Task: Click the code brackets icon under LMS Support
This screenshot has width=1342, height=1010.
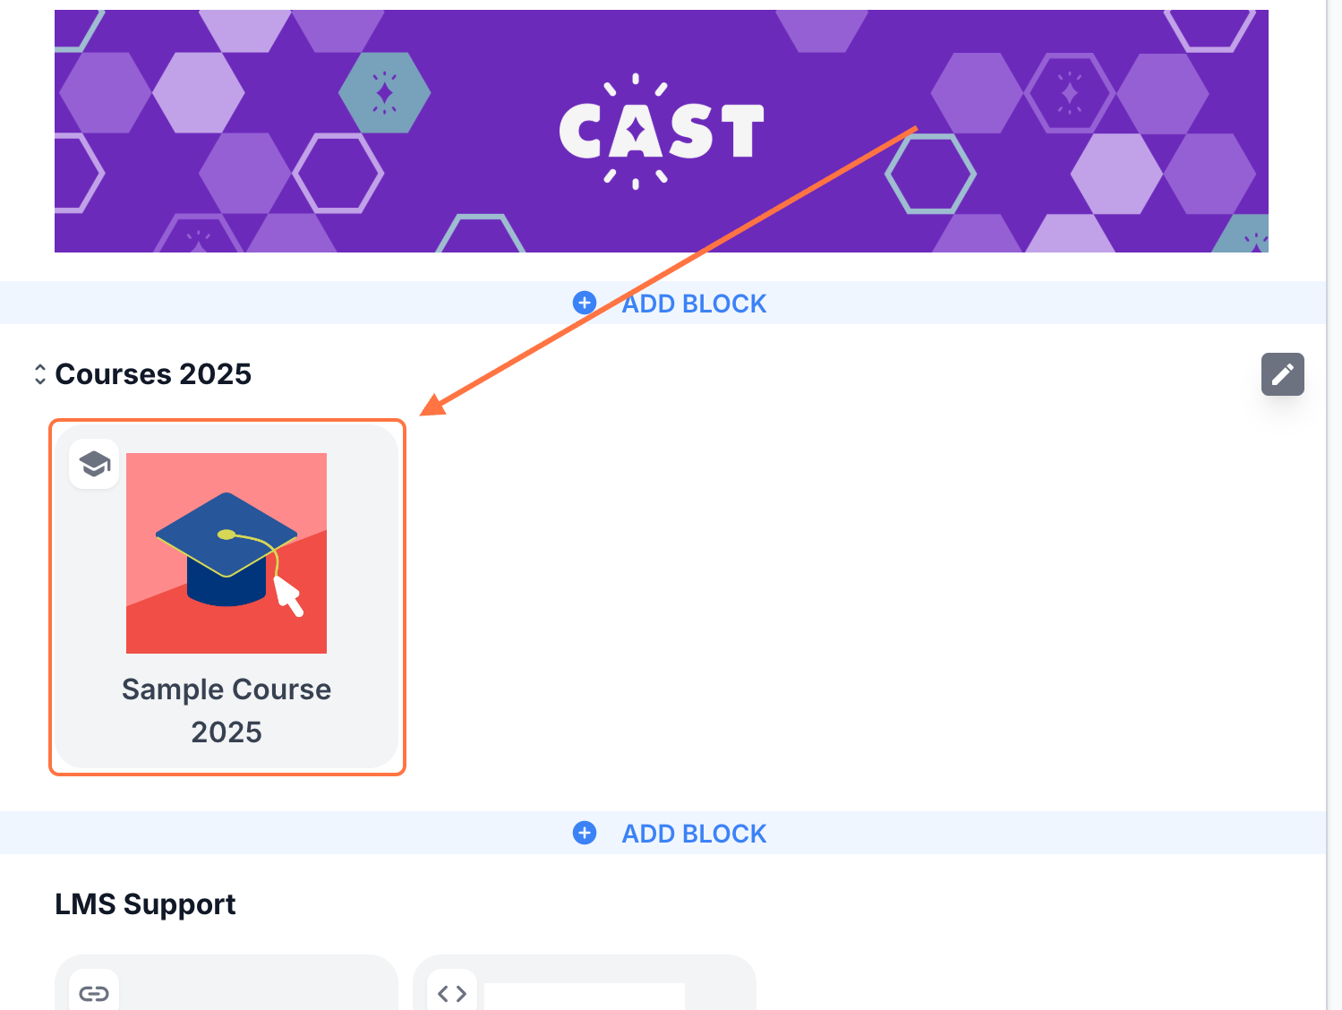Action: (452, 993)
